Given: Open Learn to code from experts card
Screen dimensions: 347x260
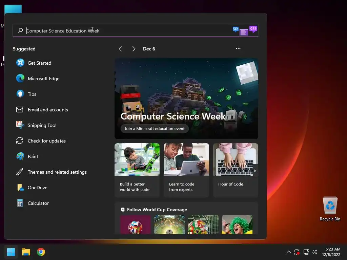Looking at the screenshot, I should coord(186,170).
